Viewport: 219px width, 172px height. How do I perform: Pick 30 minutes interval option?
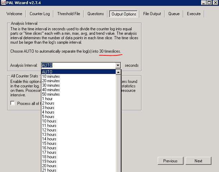pyautogui.click(x=79, y=85)
